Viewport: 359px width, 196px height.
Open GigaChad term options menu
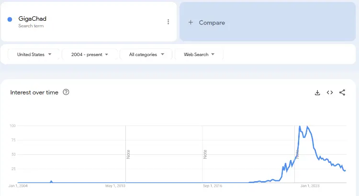point(168,22)
